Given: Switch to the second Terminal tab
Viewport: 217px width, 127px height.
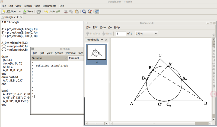Looking at the screenshot, I should click(x=76, y=58).
